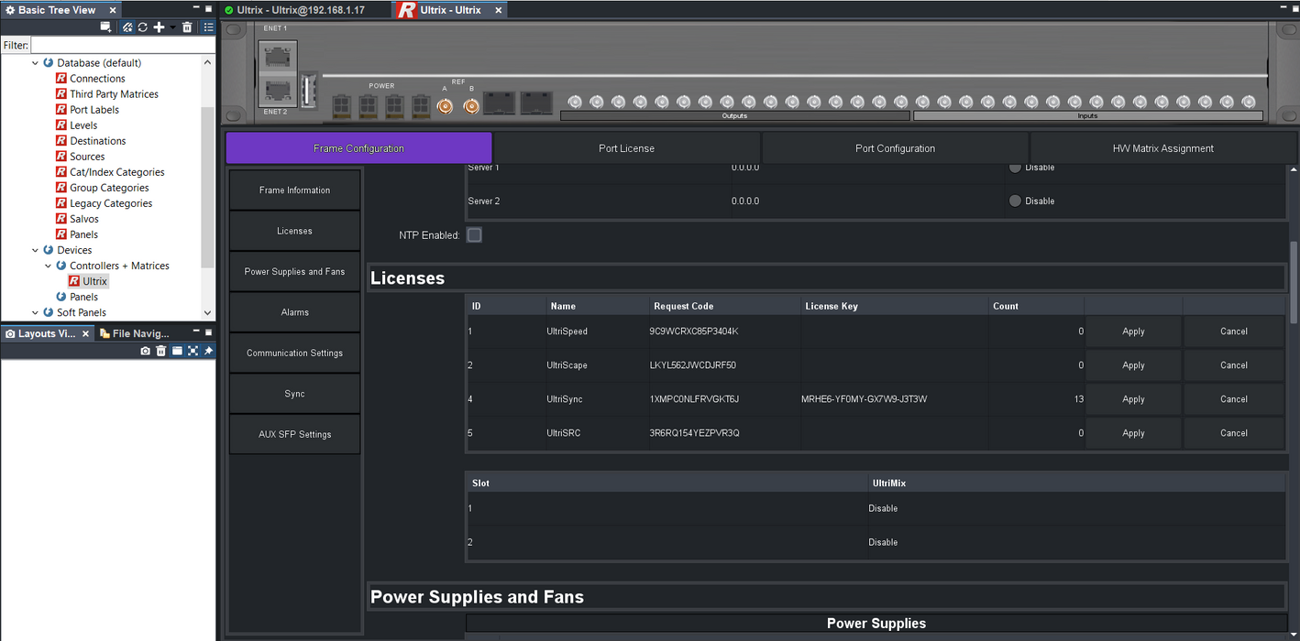Click the REF B BNC connector
Viewport: 1300px width, 641px height.
471,106
